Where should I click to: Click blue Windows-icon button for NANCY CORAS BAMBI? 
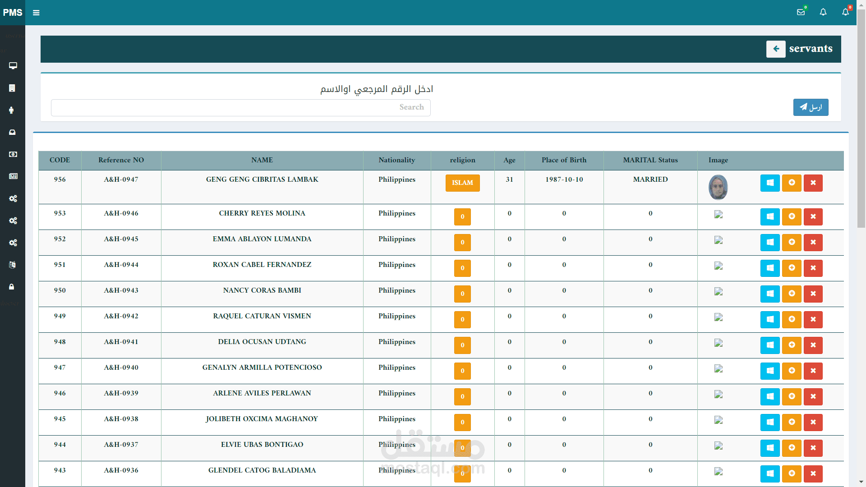769,294
